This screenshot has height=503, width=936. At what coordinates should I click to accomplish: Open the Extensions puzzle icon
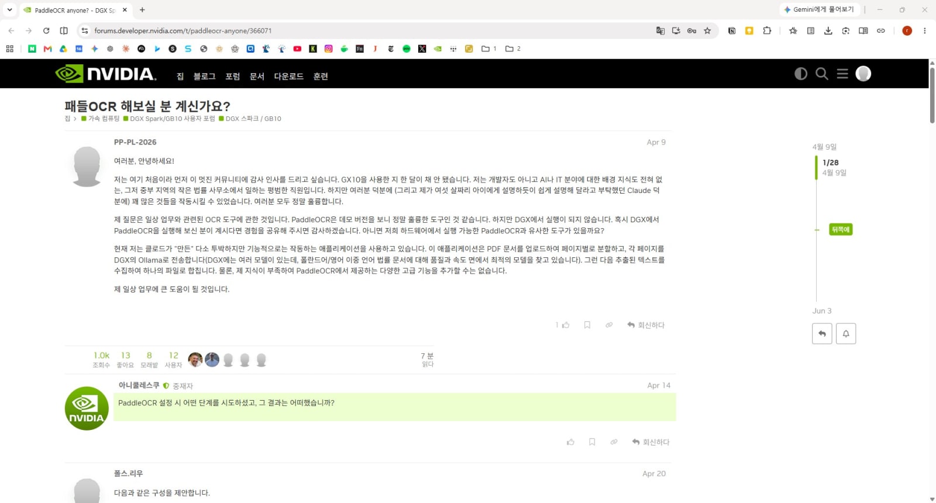point(767,30)
